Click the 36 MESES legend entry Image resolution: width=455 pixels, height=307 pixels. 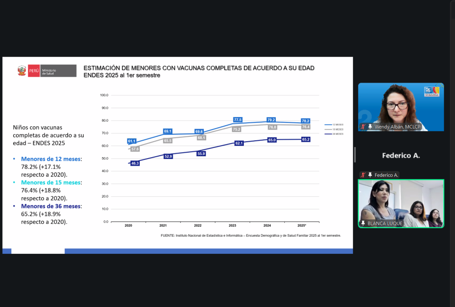[334, 134]
